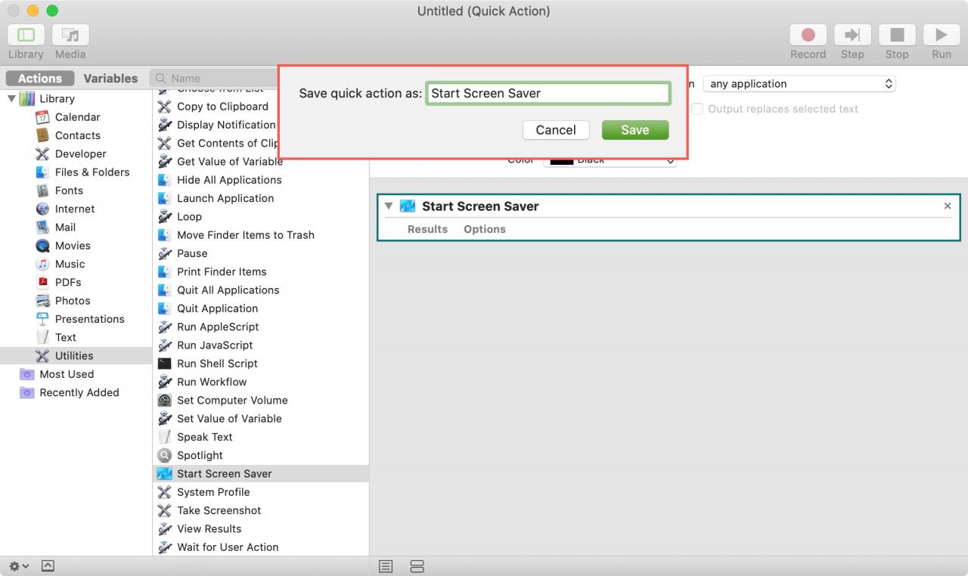Show Results of Start Screen Saver action

427,229
